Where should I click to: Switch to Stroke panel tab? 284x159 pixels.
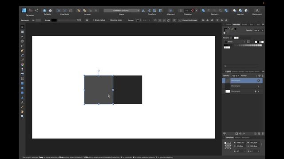245,25
